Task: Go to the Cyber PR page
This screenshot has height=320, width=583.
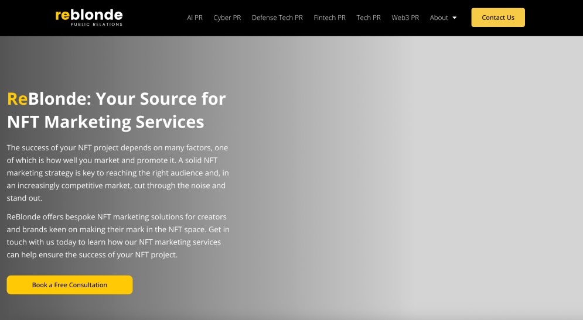Action: (x=227, y=18)
